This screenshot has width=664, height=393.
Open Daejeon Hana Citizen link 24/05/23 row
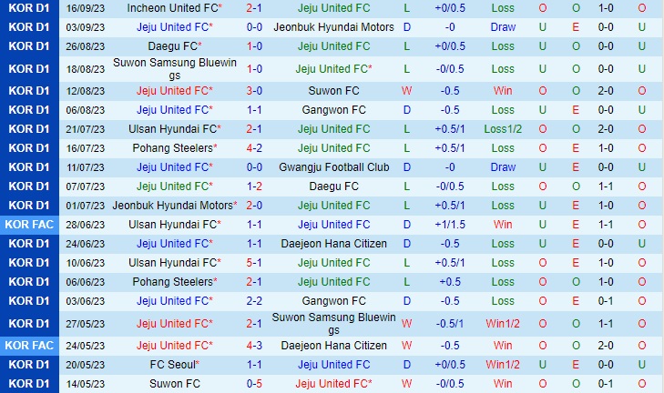click(333, 346)
